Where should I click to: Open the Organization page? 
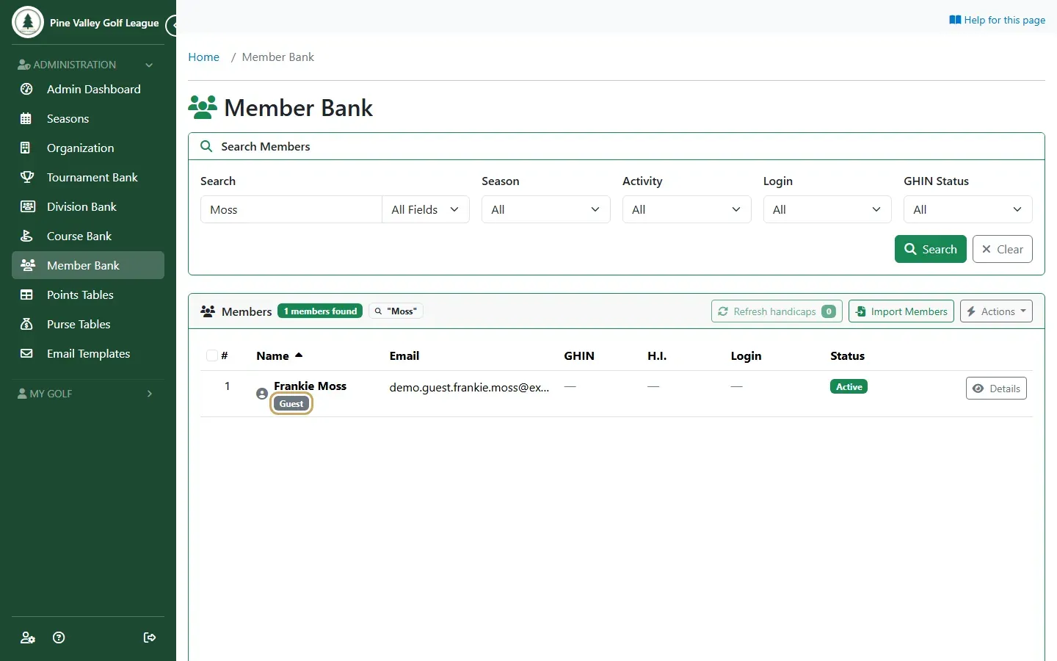coord(88,148)
